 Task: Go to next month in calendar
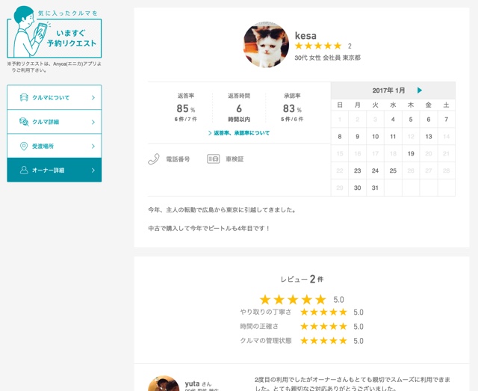coord(420,90)
